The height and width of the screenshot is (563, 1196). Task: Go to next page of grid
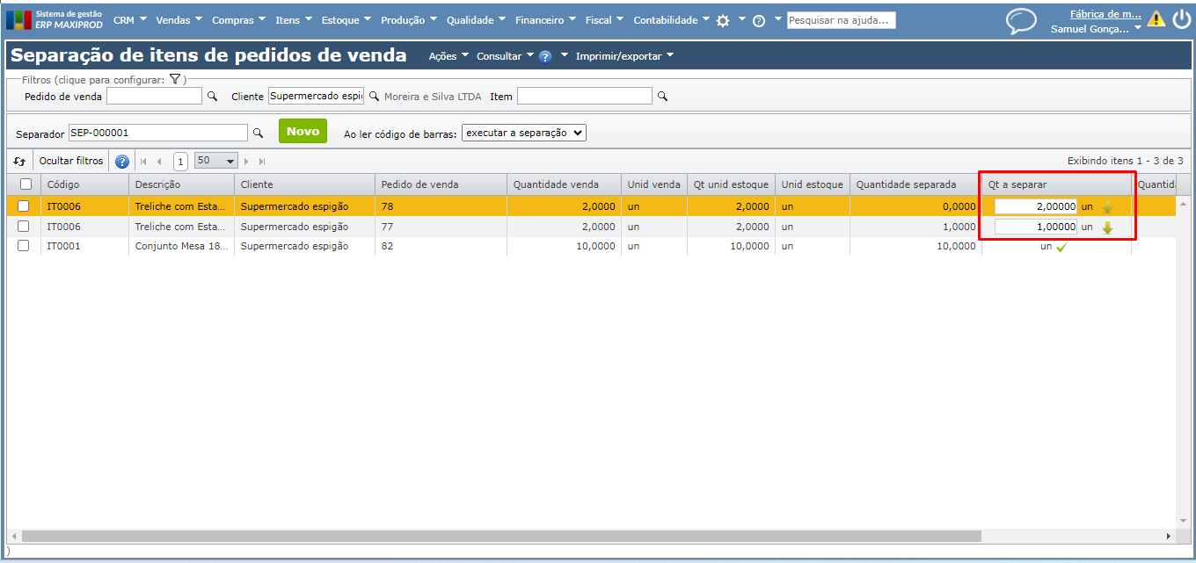[246, 162]
